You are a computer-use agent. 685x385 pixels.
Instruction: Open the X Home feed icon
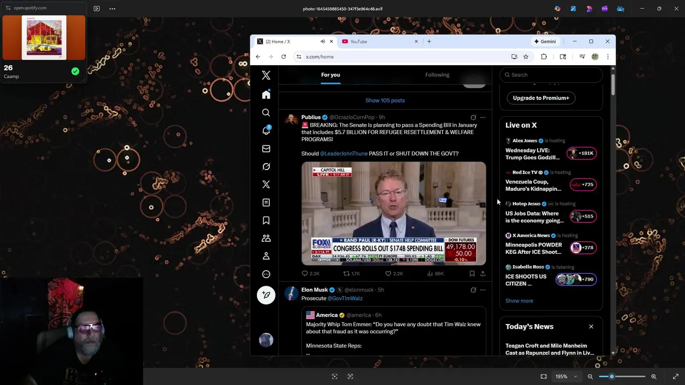click(266, 95)
